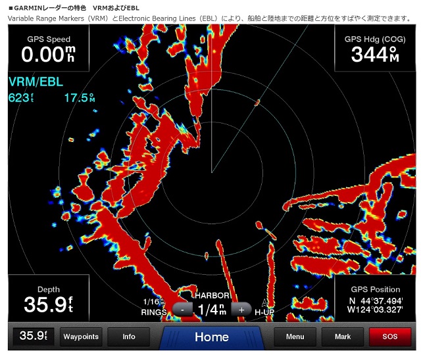421x355 pixels.
Task: Tap the GPS Hdg (COG) data field
Action: click(374, 50)
